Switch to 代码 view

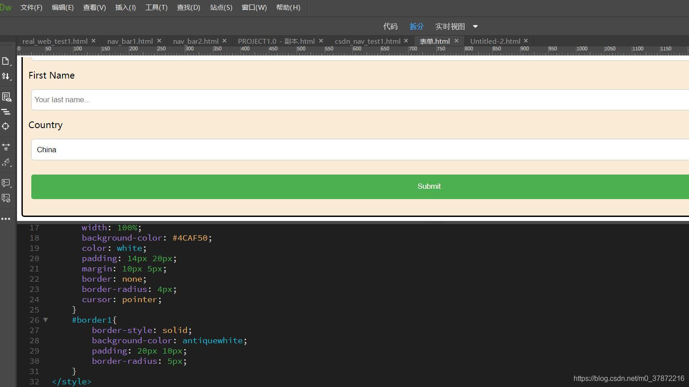coord(390,26)
